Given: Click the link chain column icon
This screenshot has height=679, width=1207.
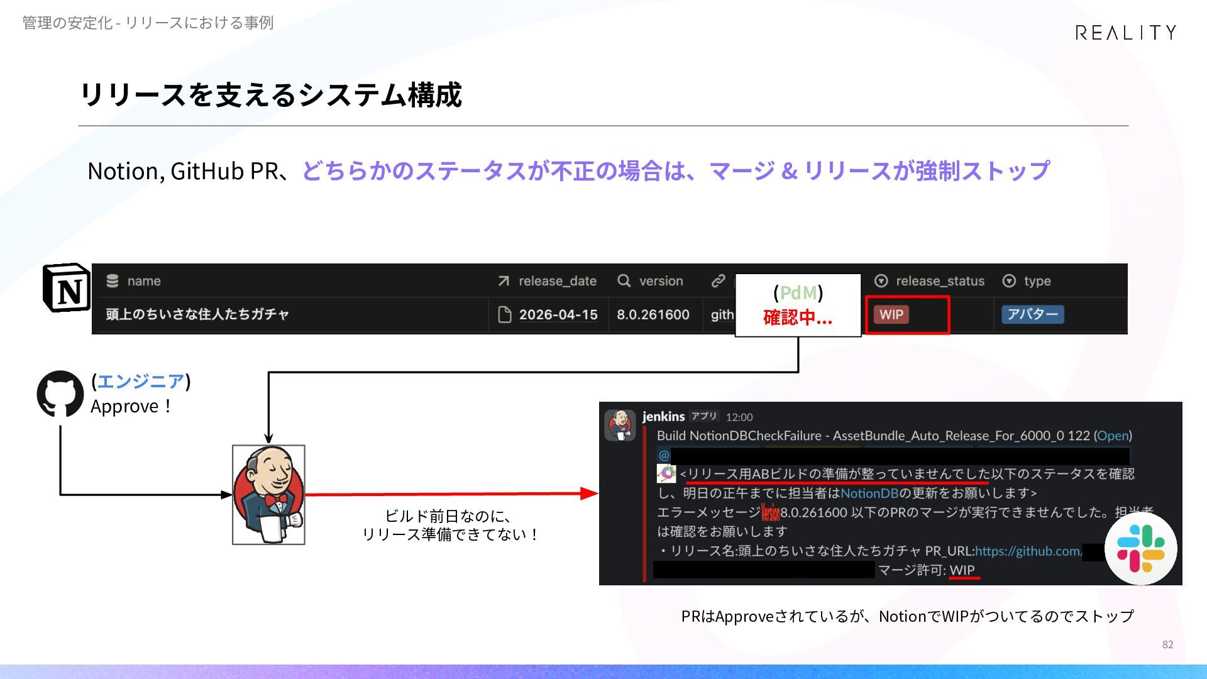Looking at the screenshot, I should 718,281.
